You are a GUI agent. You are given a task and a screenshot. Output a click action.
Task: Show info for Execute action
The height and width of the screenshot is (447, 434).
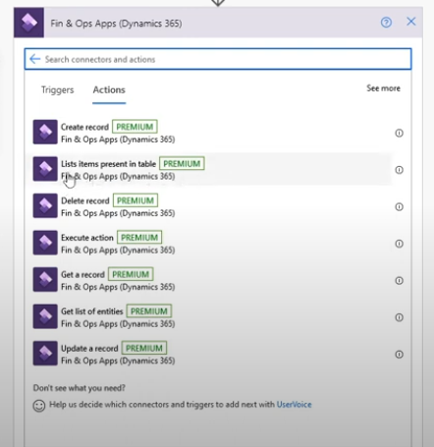pos(399,244)
